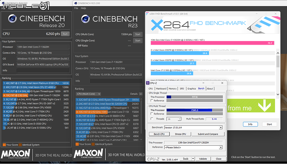Click the Multi Thread Ratio 9.44 value

coord(214,119)
